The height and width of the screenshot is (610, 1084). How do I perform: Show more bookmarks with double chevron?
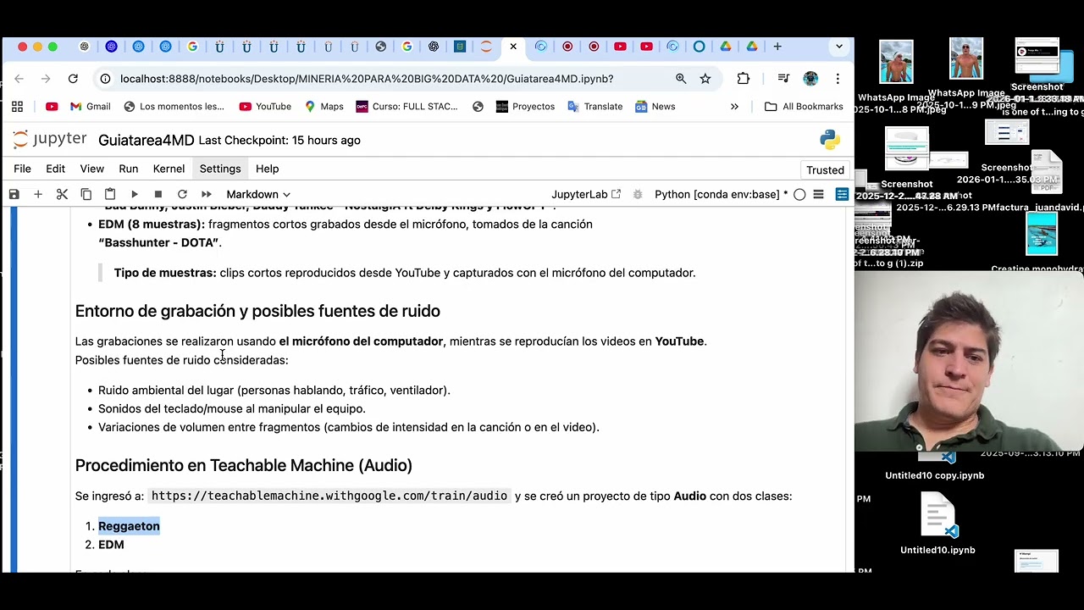734,107
